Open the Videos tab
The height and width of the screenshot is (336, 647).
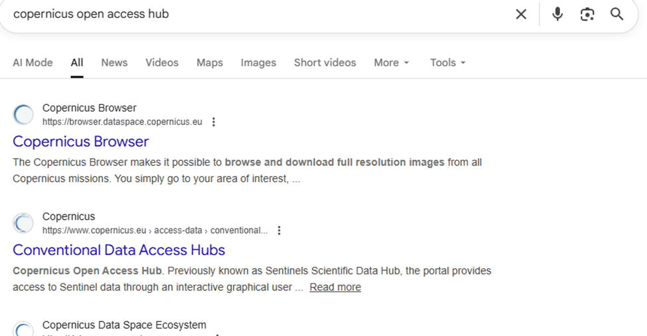[x=162, y=62]
